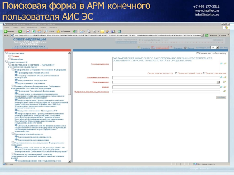This screenshot has width=234, height=175.
Task: Click the Поиск search toolbar button
Action: [x=49, y=31]
